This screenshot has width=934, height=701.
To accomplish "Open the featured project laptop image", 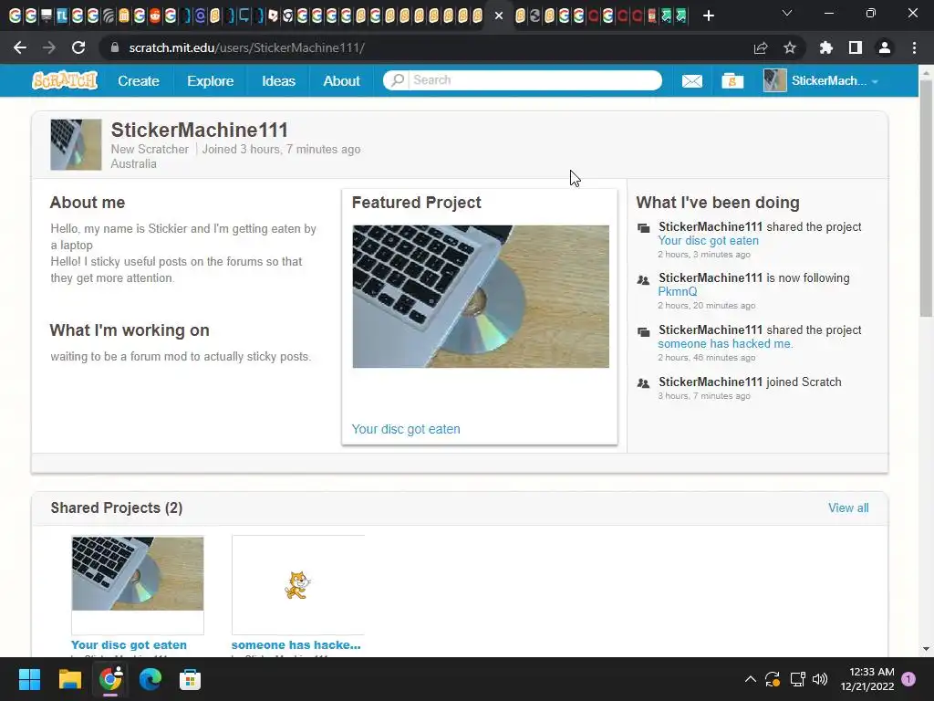I will [481, 297].
